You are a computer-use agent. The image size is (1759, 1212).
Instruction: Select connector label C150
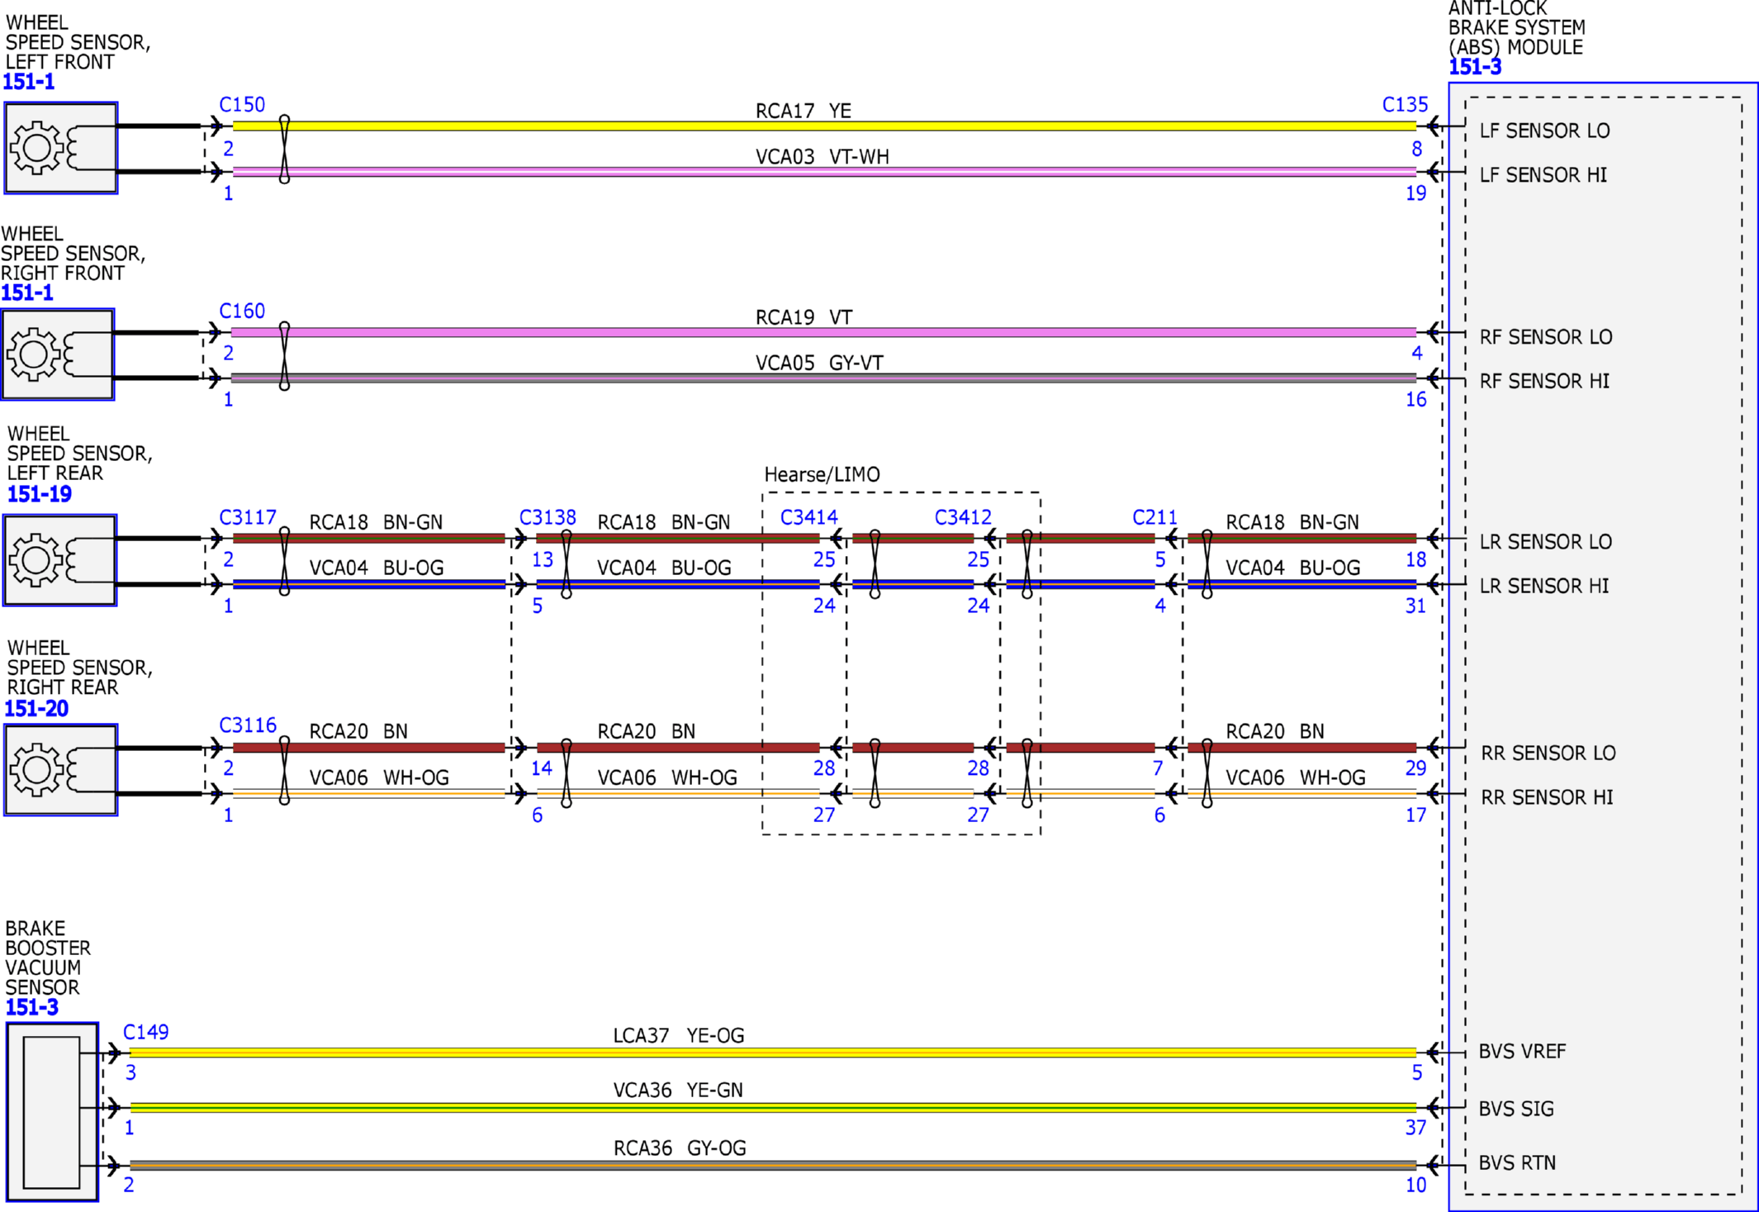pyautogui.click(x=242, y=105)
